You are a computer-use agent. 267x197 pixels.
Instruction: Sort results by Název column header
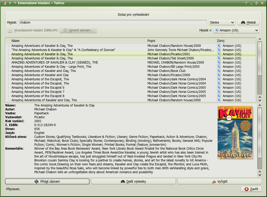[x=78, y=41]
